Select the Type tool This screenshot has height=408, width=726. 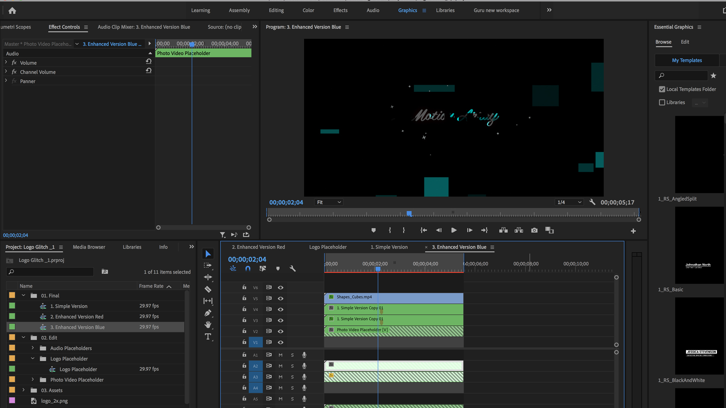[x=208, y=336]
